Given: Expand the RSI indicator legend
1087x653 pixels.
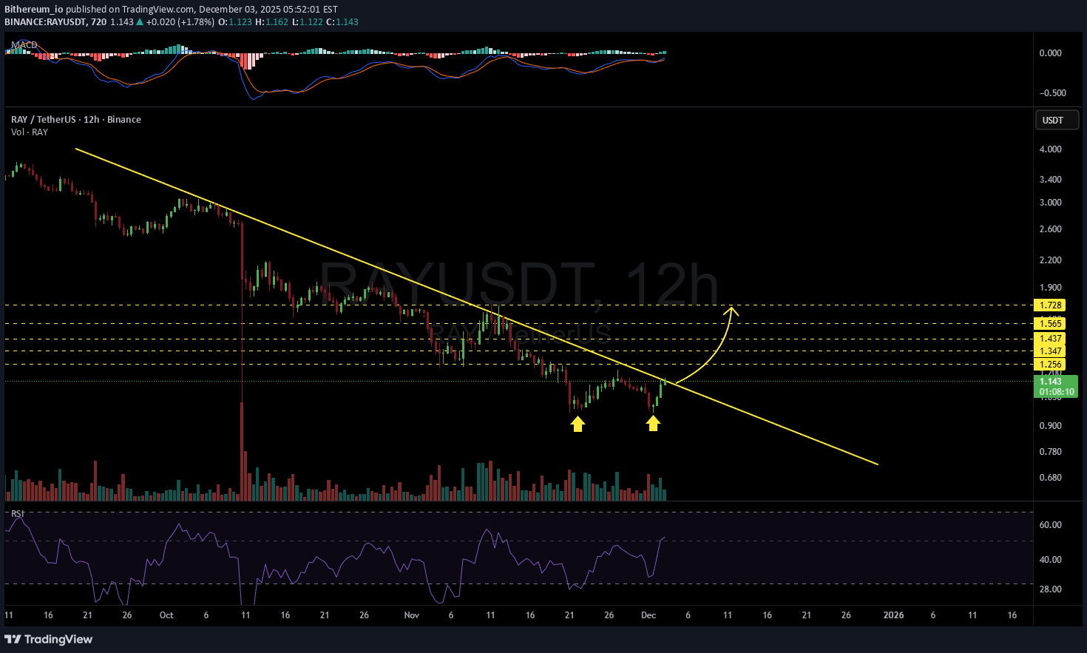Looking at the screenshot, I should point(17,513).
